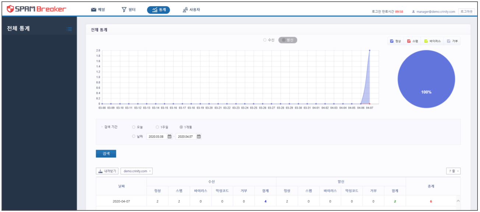
Task: Click the 총계 column header
Action: coord(431,186)
